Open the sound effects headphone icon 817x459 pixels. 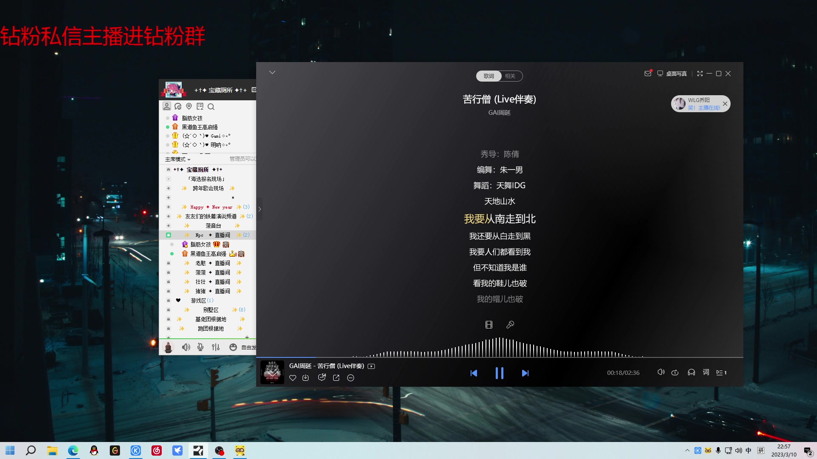691,373
